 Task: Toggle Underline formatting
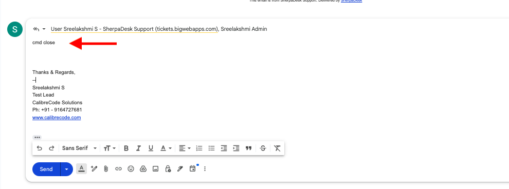(151, 148)
